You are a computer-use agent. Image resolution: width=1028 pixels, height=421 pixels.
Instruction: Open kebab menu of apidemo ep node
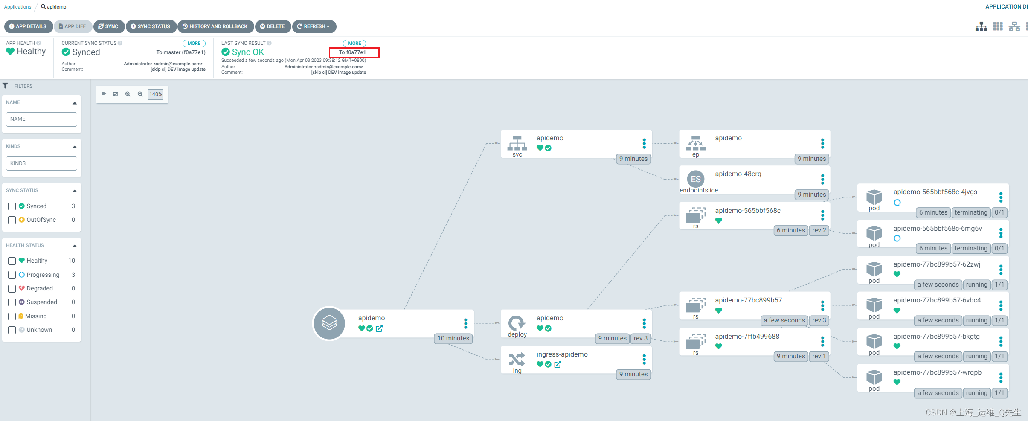click(822, 143)
